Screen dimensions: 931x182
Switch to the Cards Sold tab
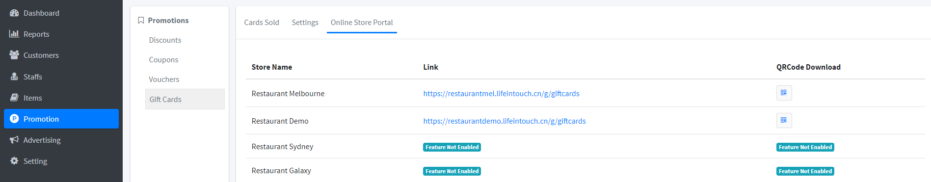point(262,23)
